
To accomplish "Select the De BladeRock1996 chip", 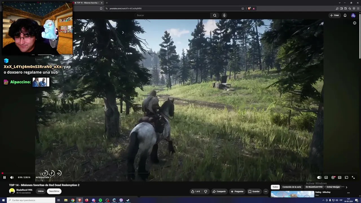I will tap(314, 187).
